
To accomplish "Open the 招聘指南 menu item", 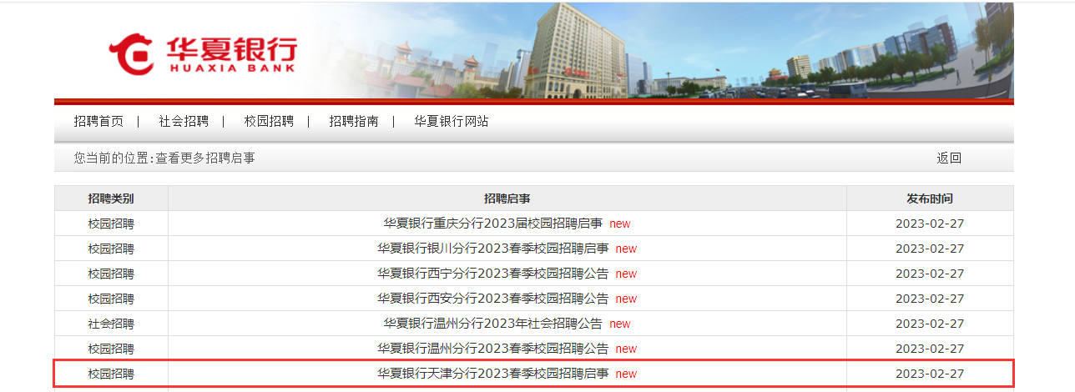I will click(354, 121).
